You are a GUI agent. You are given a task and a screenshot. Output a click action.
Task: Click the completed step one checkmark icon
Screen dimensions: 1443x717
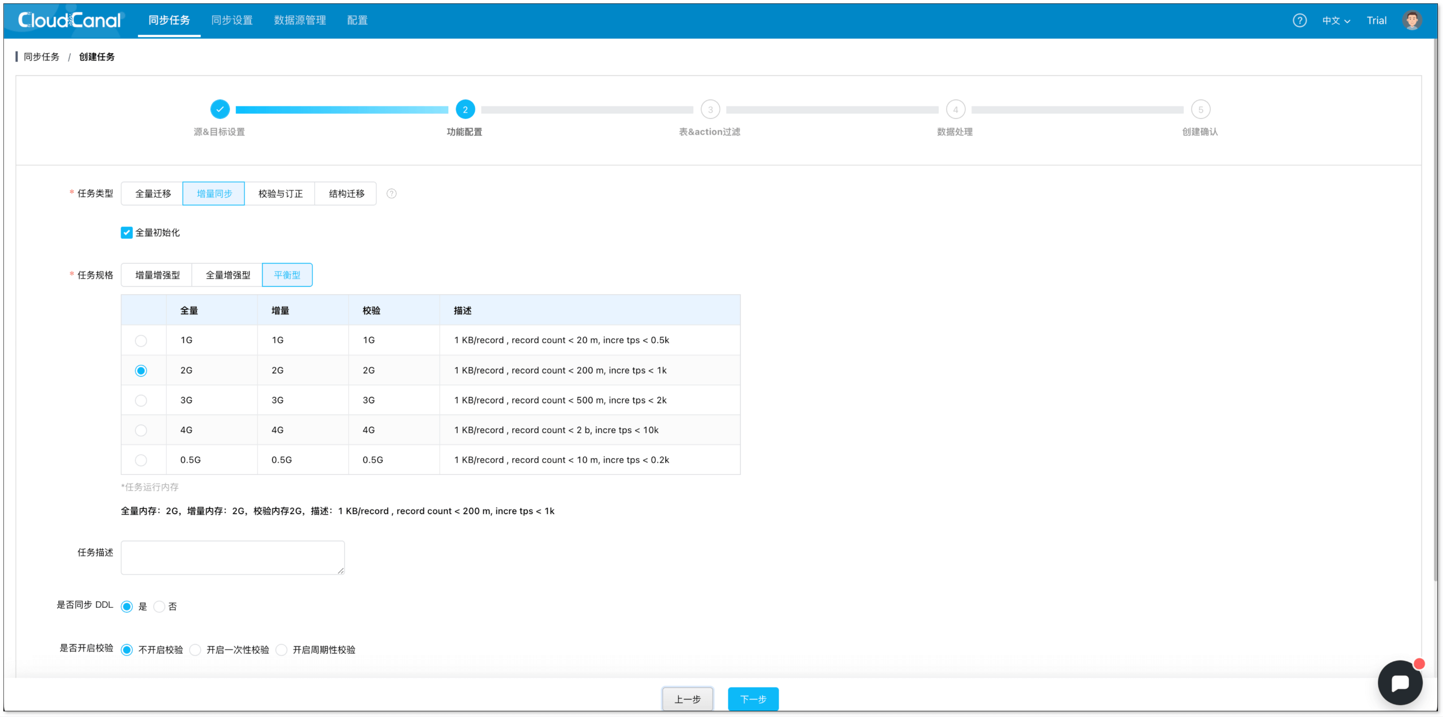click(220, 109)
